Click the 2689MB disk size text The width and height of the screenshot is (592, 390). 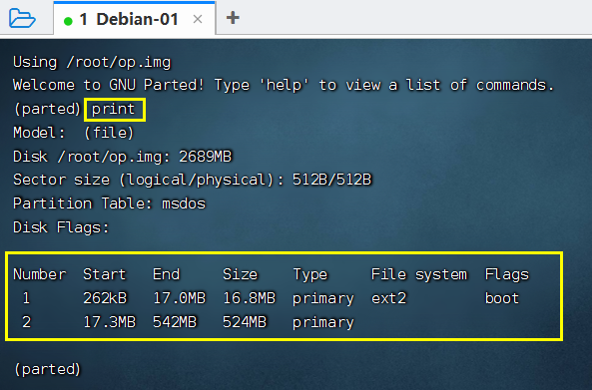tap(205, 157)
